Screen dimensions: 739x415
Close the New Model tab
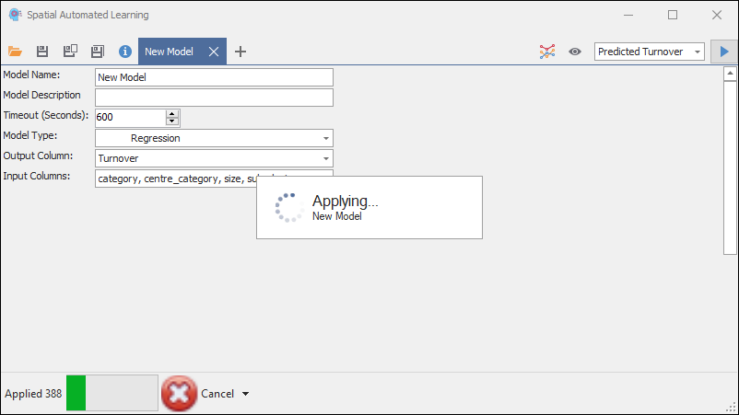click(x=214, y=52)
